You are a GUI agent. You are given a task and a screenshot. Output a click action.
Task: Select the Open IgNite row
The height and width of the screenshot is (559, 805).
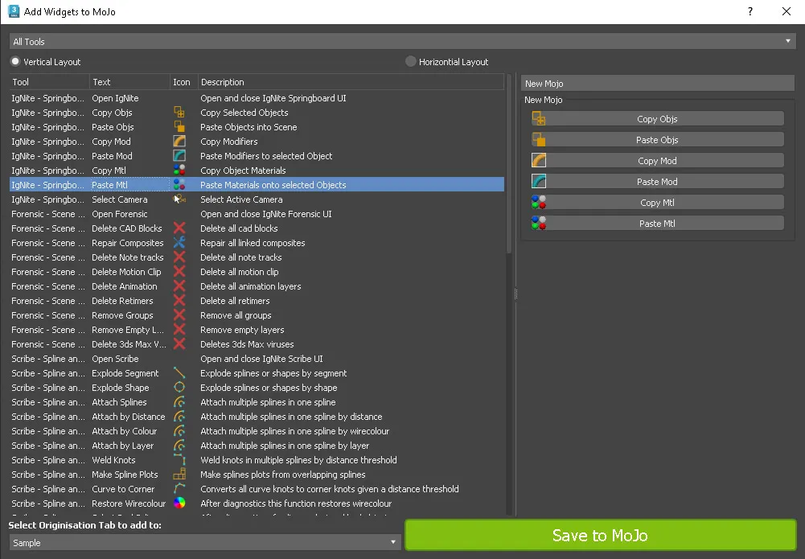(x=257, y=98)
